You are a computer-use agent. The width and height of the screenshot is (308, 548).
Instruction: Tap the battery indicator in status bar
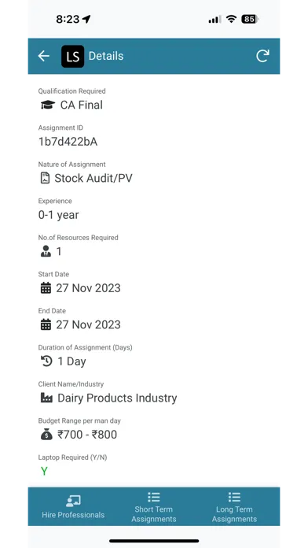click(x=250, y=19)
